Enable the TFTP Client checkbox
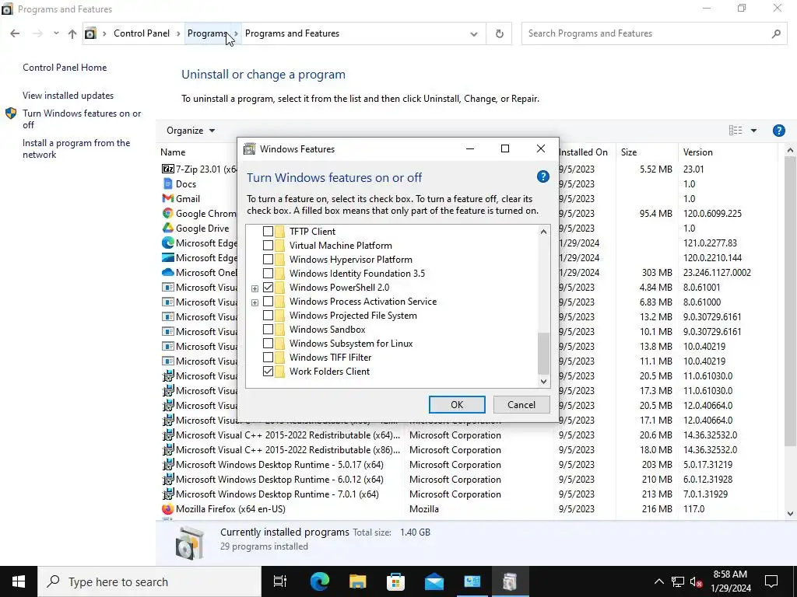The height and width of the screenshot is (597, 797). pyautogui.click(x=268, y=232)
